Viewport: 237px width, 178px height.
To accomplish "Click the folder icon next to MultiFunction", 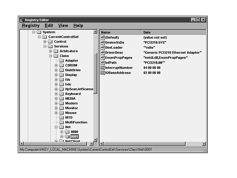I will 61,122.
